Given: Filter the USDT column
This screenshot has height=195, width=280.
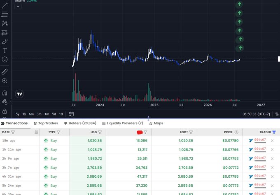Looking at the screenshot, I should [191, 132].
